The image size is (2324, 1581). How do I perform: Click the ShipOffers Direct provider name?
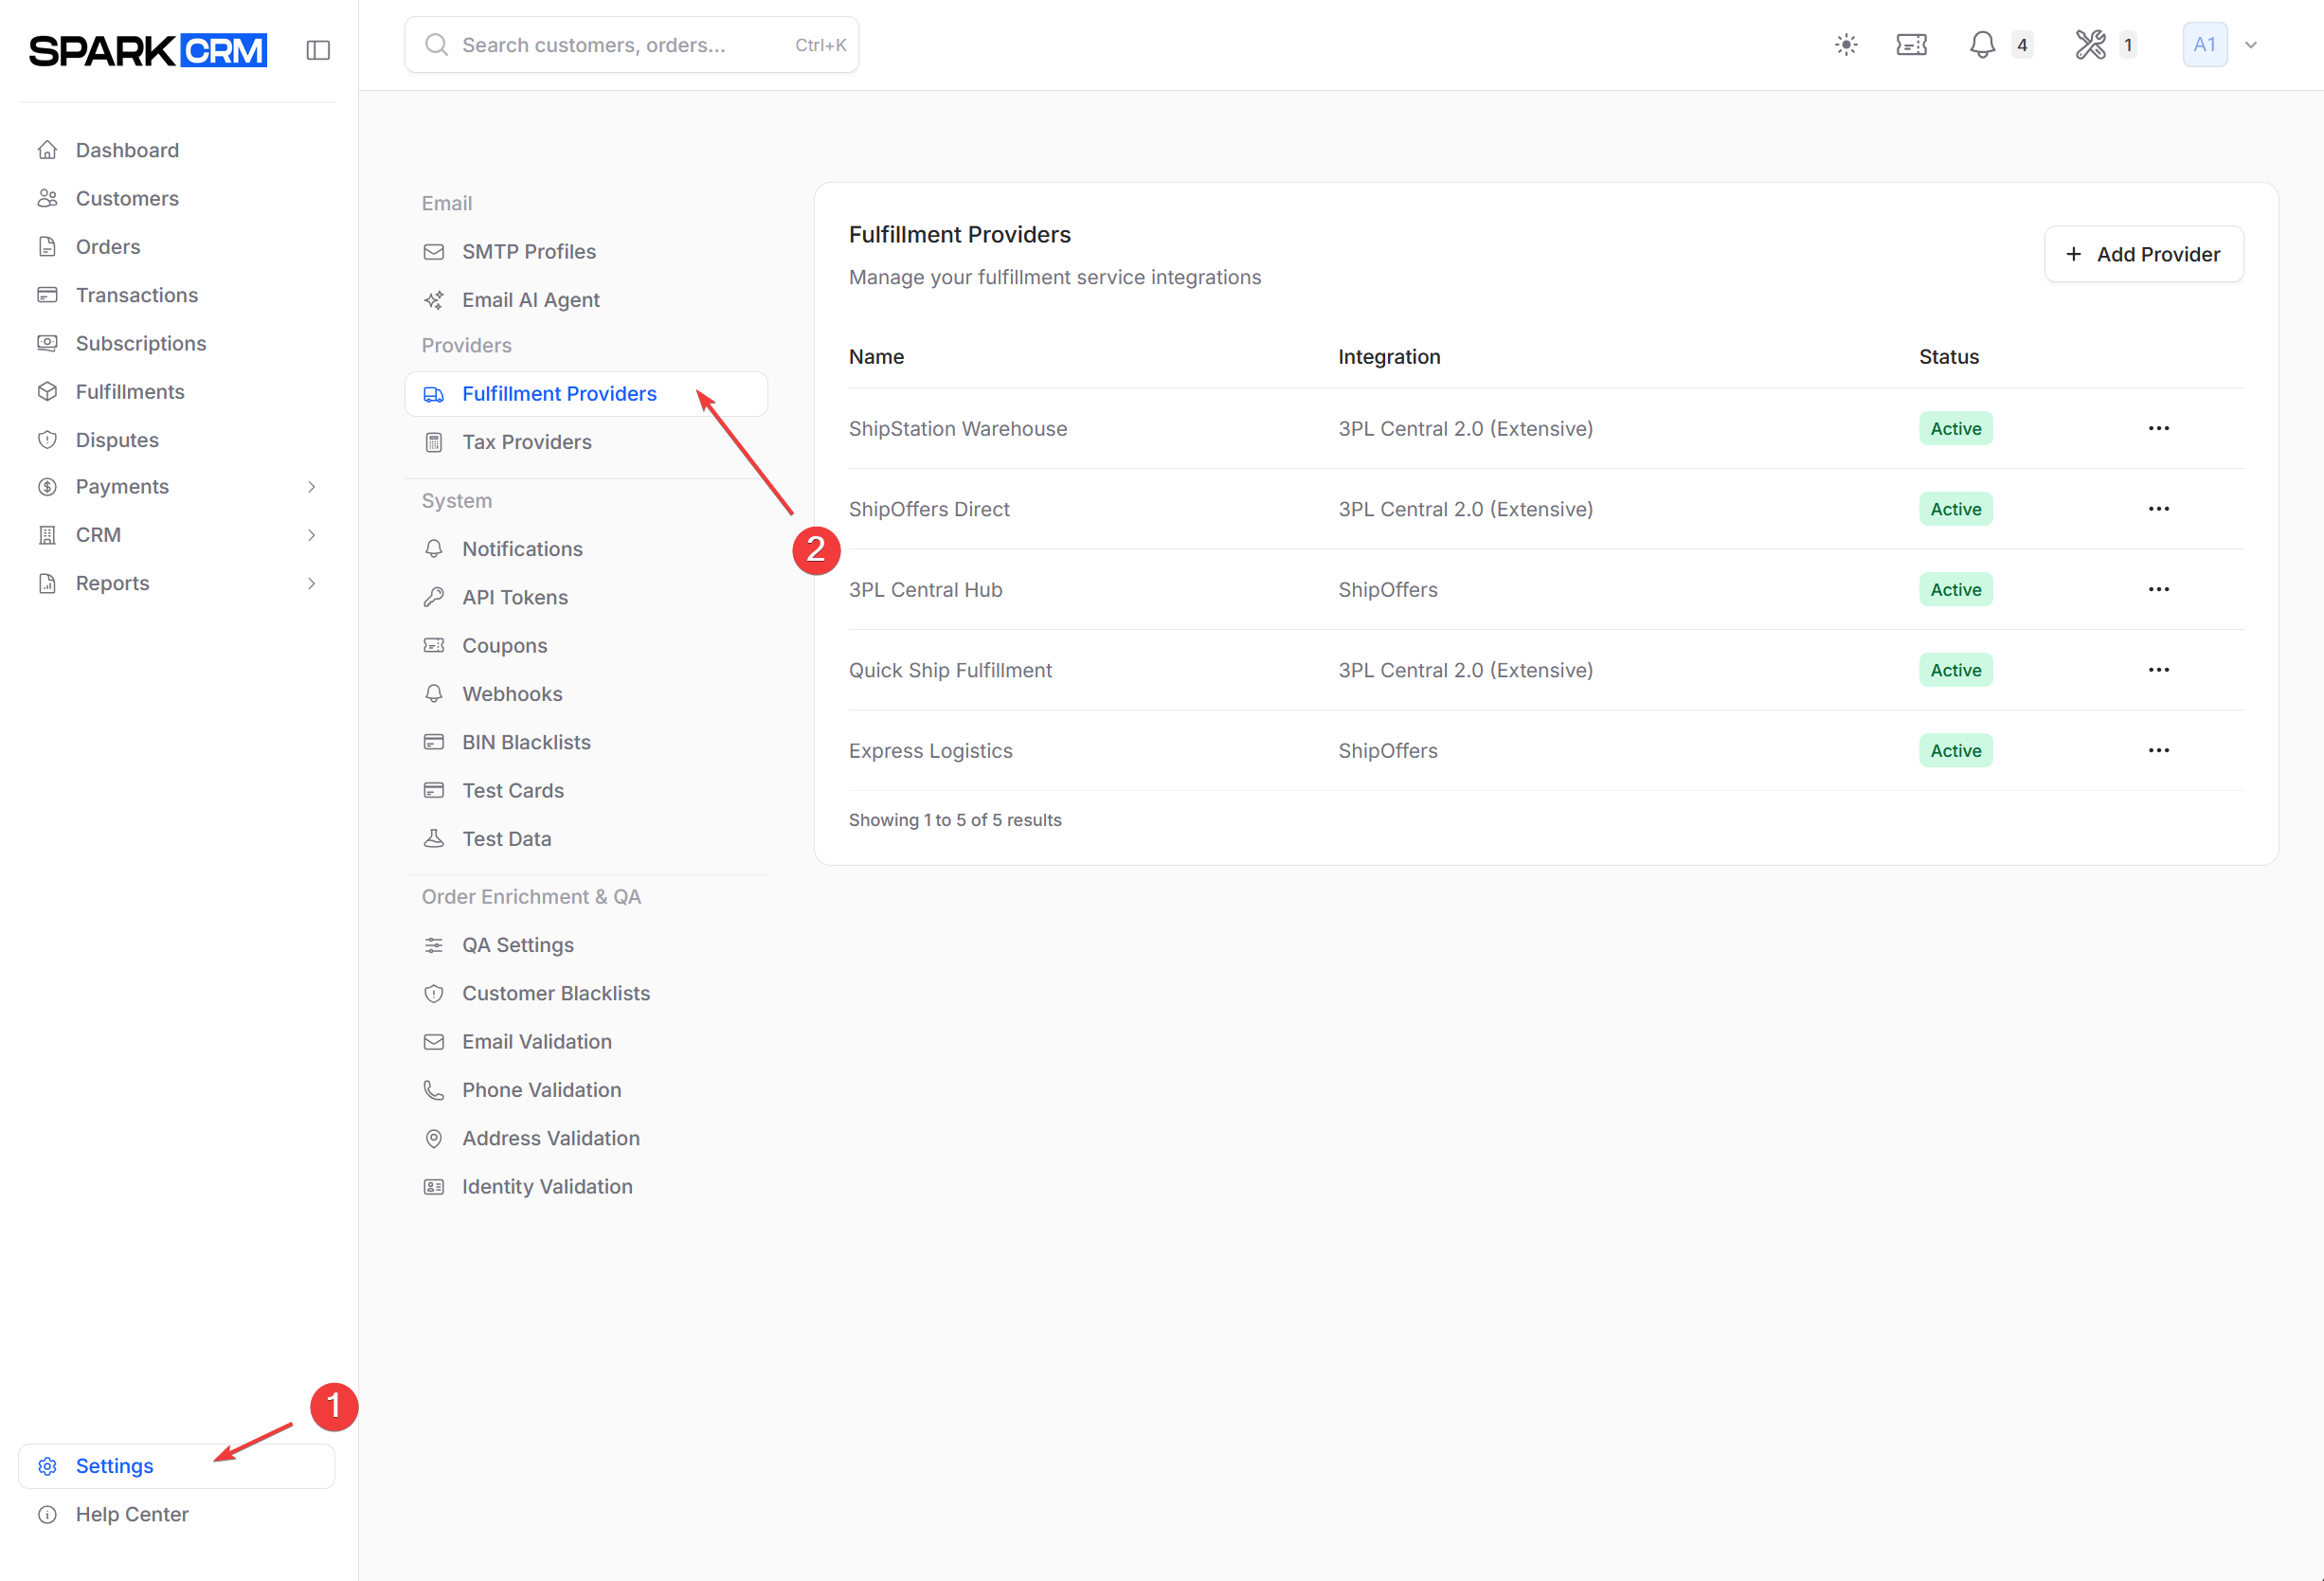[x=929, y=509]
